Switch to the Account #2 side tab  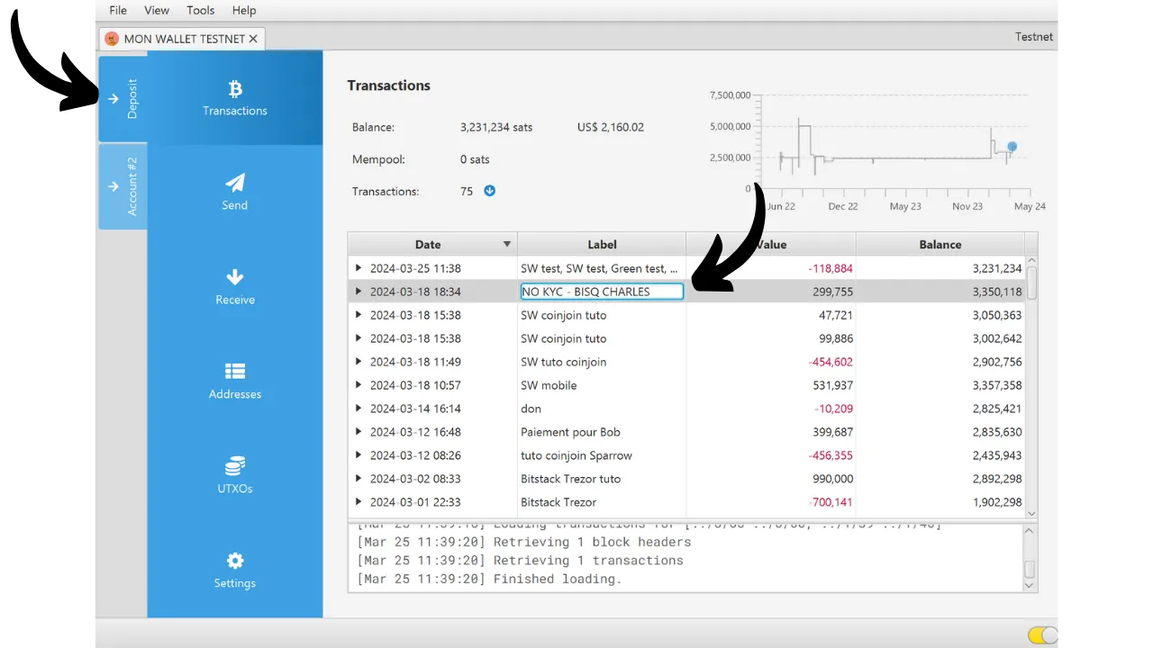tap(123, 186)
